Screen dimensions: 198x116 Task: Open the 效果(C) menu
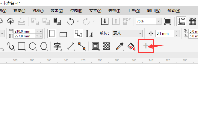[57, 10]
